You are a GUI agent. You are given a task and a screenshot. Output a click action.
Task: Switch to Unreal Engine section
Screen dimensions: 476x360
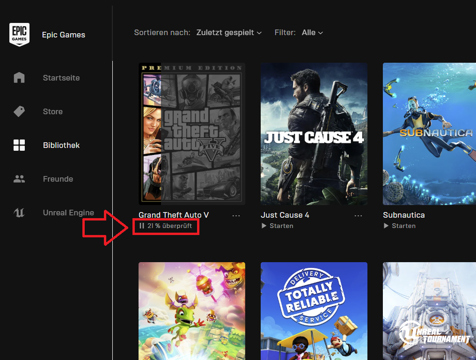(x=69, y=213)
